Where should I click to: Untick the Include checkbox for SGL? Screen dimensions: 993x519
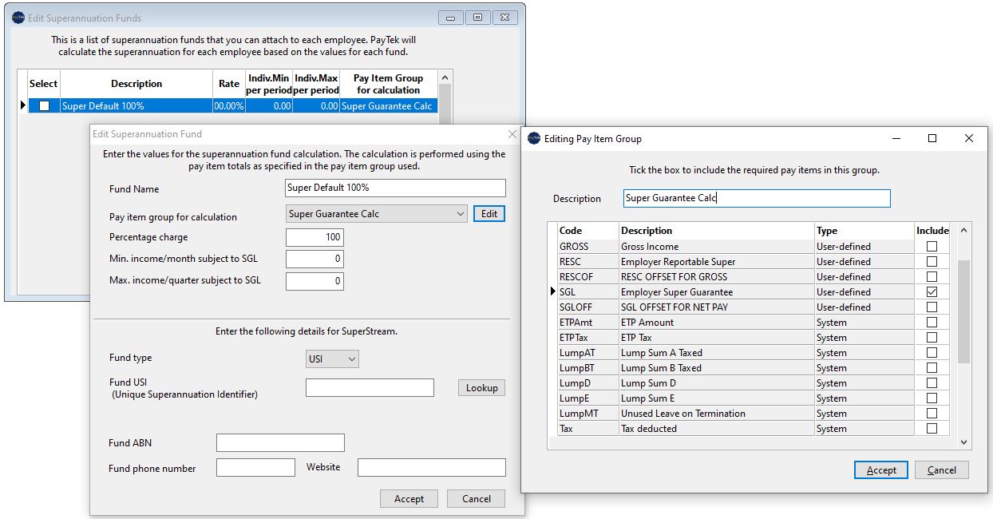tap(931, 292)
